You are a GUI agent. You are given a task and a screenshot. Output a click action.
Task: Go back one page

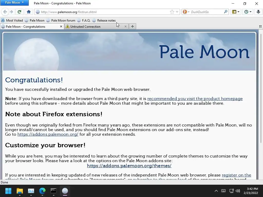(x=5, y=12)
